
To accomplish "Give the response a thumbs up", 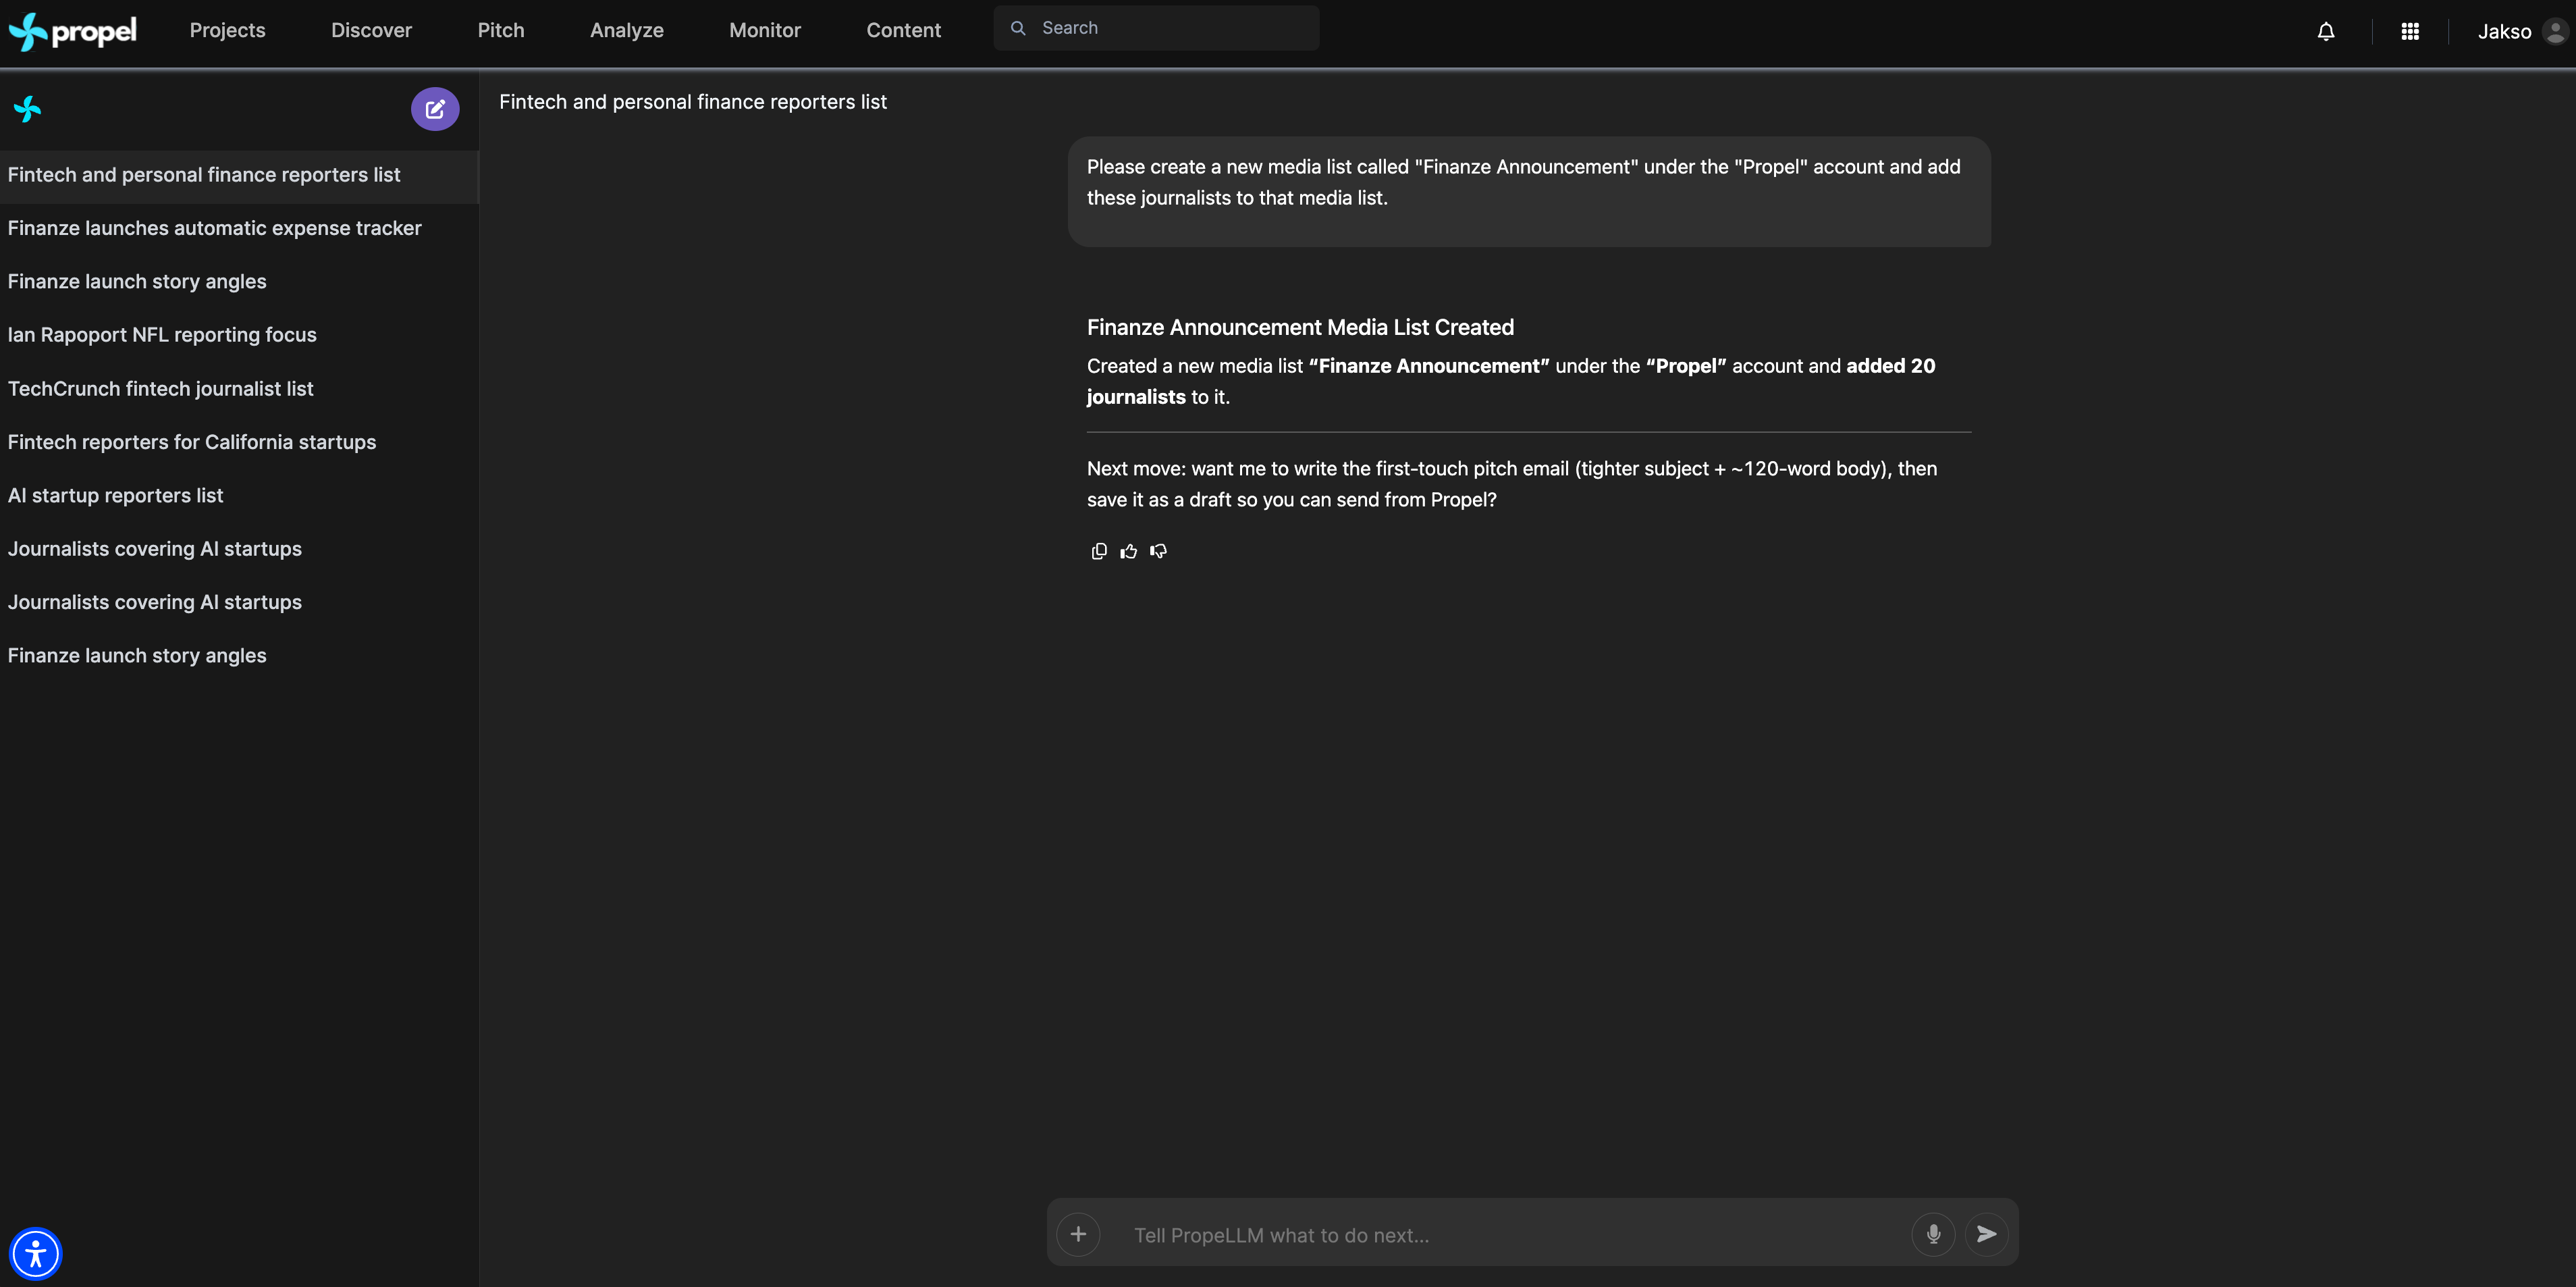I will [x=1128, y=551].
